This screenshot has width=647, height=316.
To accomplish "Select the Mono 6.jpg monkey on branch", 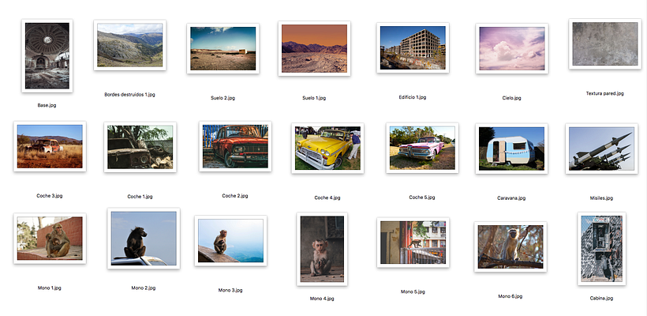I will tap(510, 246).
